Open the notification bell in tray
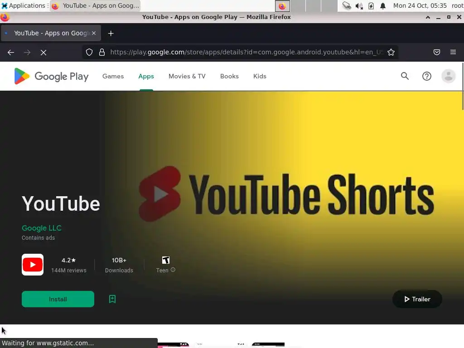464x348 pixels. click(x=383, y=6)
